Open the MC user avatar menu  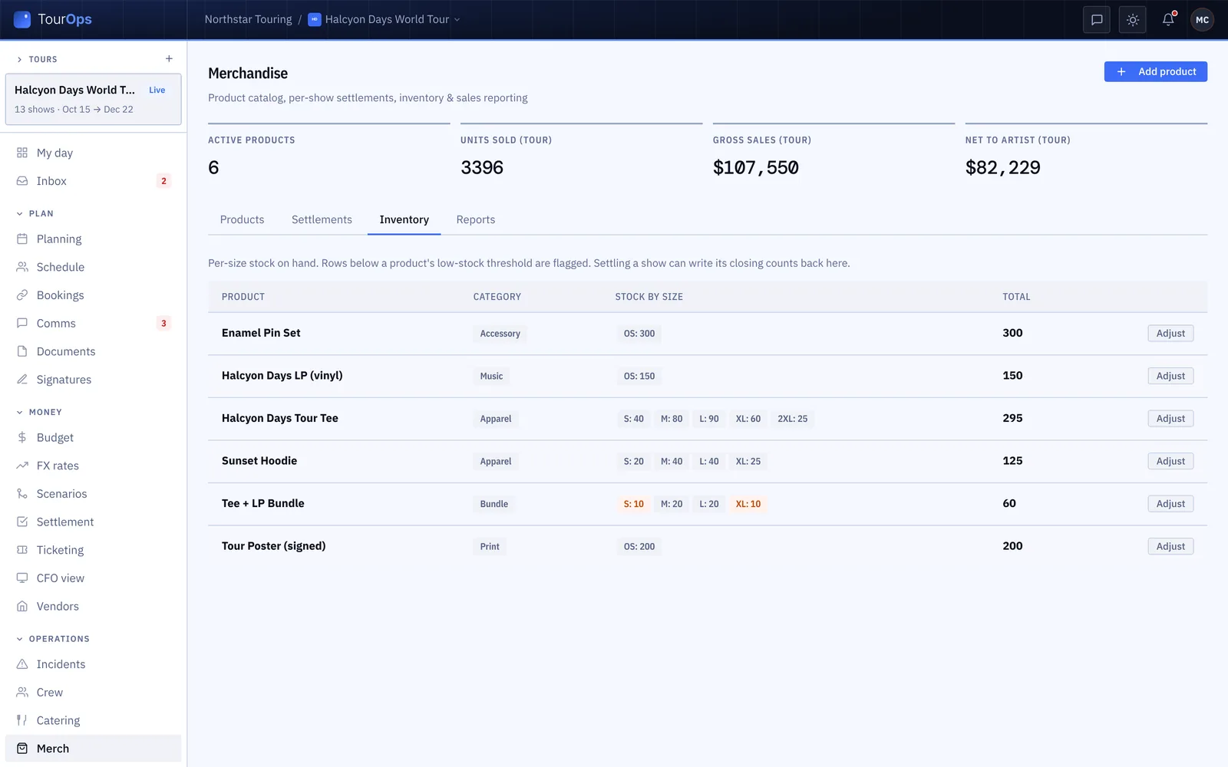point(1202,20)
